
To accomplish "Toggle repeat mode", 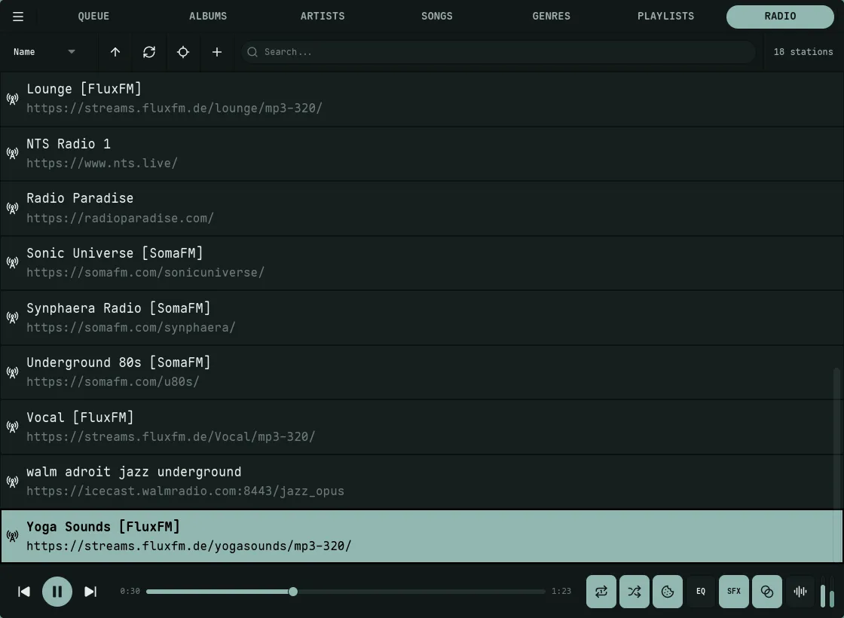I will (x=601, y=592).
